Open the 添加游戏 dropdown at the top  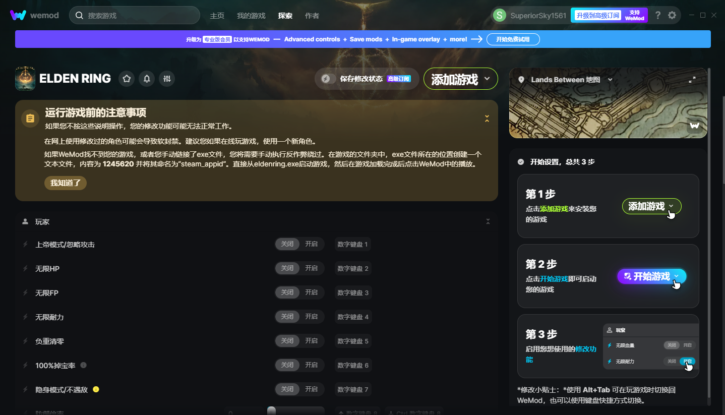pyautogui.click(x=487, y=79)
